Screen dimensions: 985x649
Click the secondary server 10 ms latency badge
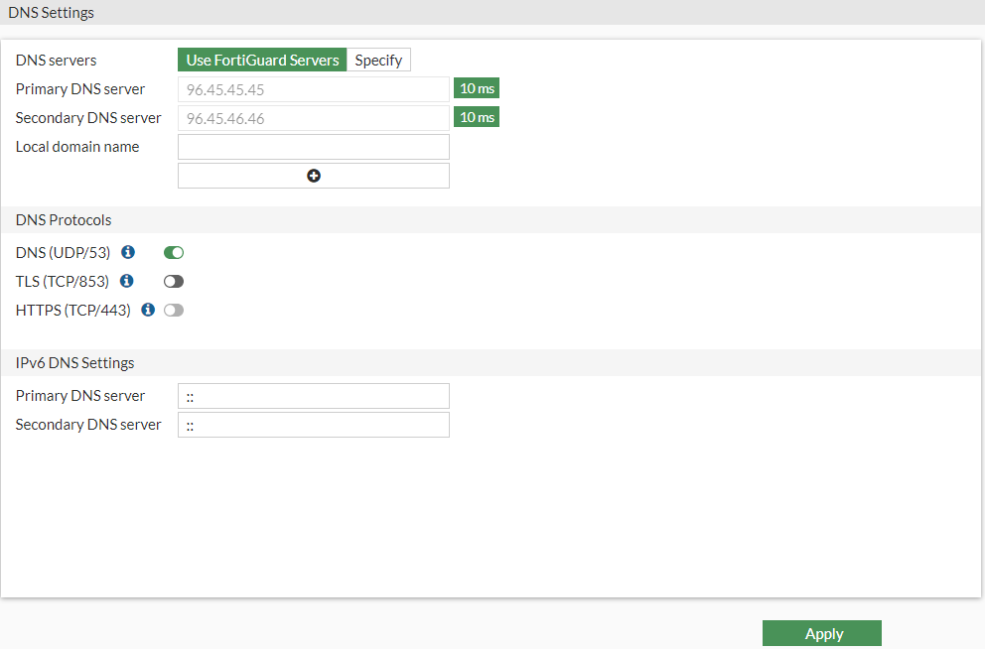[477, 117]
